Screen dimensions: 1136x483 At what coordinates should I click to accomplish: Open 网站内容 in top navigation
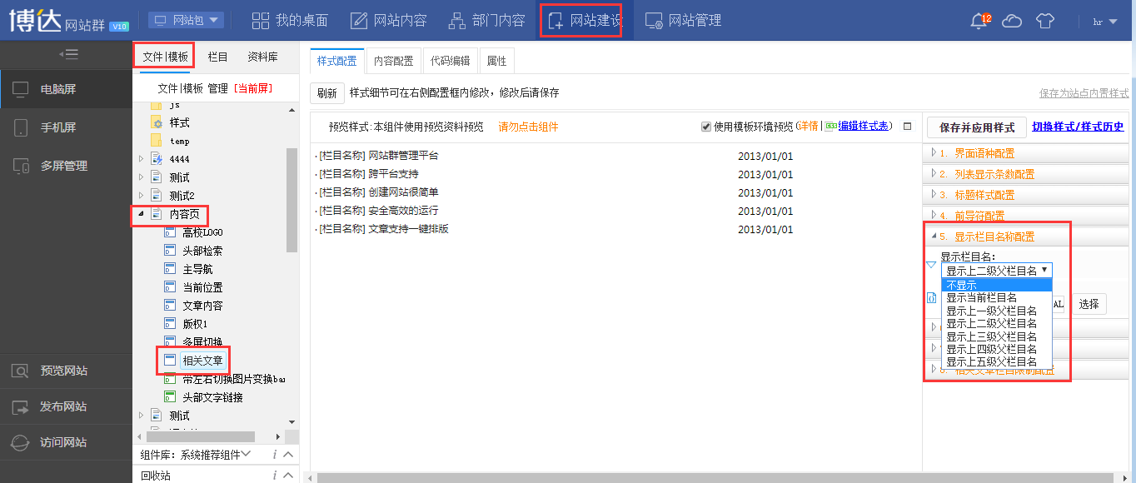pyautogui.click(x=387, y=20)
